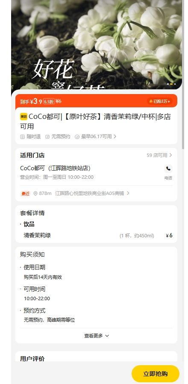Click the 最早06.17可用 checkmark icon
Image resolution: width=188 pixels, height=384 pixels.
pos(77,137)
